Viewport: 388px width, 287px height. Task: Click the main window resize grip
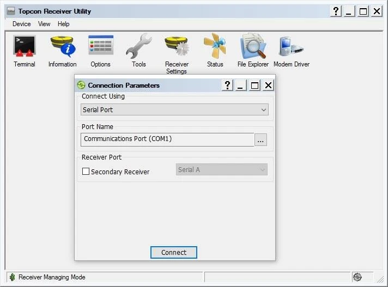380,279
